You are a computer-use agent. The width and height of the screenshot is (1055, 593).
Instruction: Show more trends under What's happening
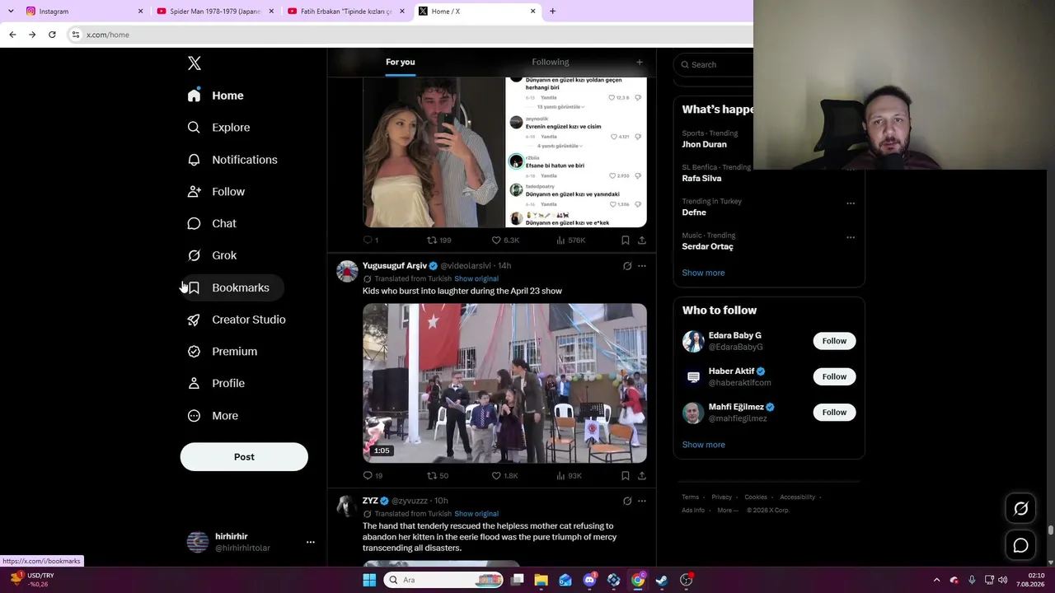click(x=703, y=273)
